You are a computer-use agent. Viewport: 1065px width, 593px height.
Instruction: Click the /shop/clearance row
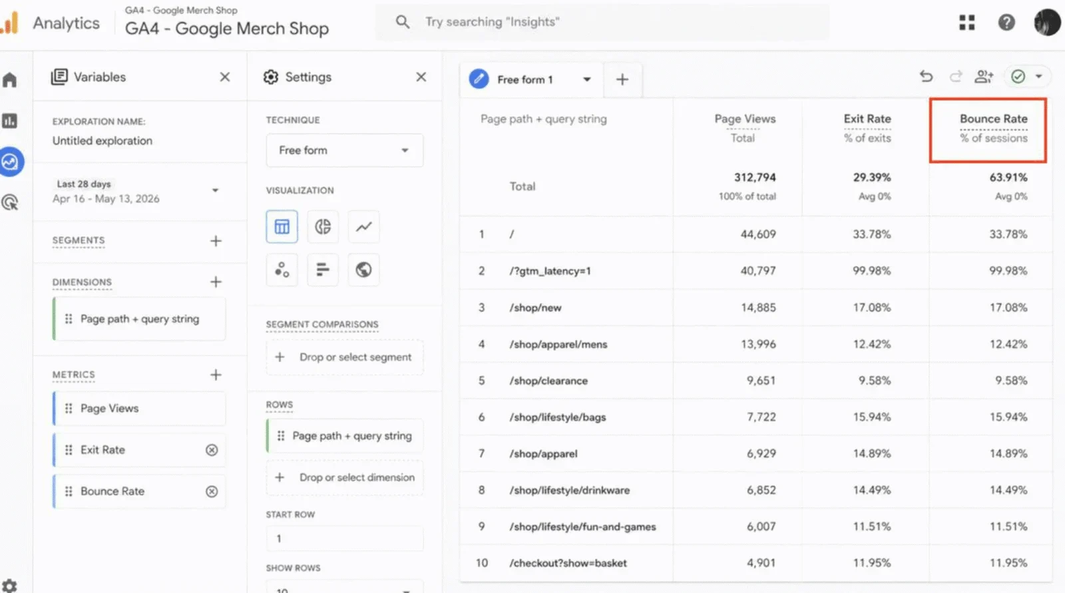click(755, 381)
